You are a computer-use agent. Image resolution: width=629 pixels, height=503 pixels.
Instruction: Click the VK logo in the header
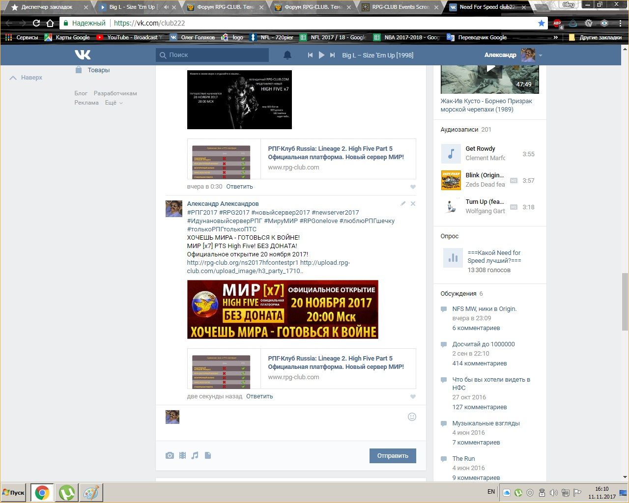tap(83, 55)
